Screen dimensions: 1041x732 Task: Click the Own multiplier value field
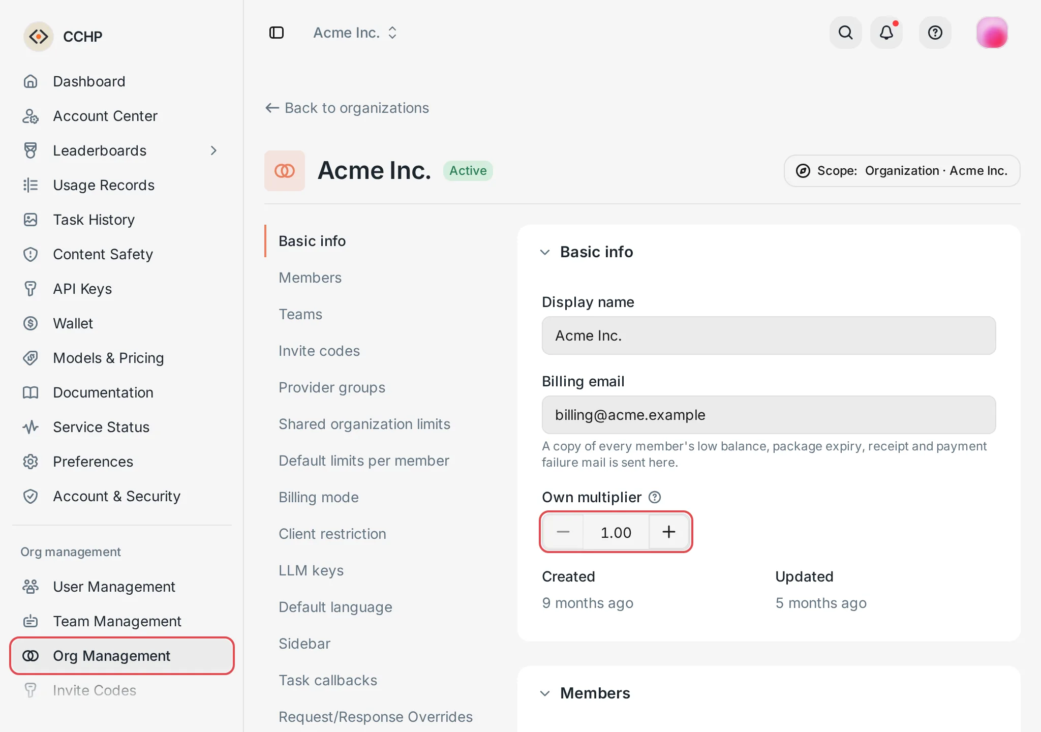pos(616,532)
